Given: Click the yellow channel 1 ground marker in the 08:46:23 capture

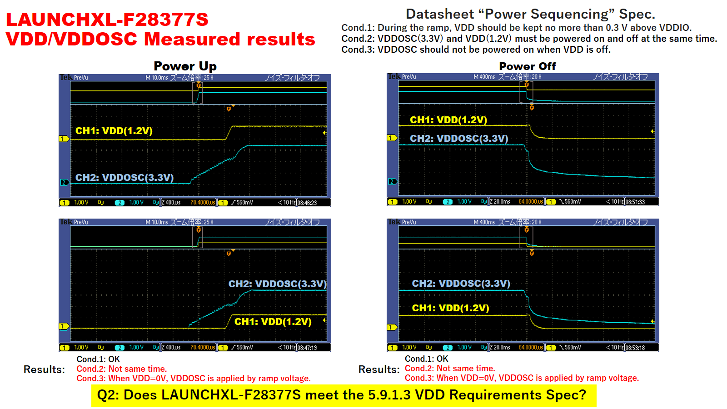Looking at the screenshot, I should point(64,139).
